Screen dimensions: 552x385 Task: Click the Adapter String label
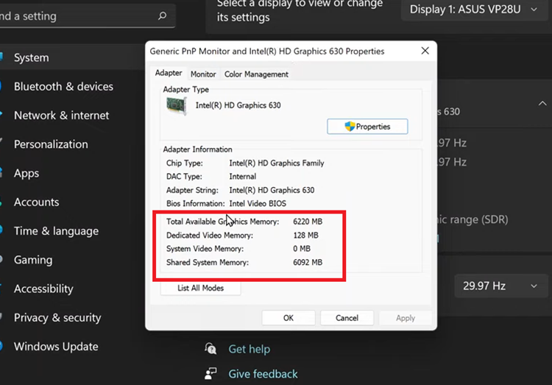pyautogui.click(x=192, y=190)
